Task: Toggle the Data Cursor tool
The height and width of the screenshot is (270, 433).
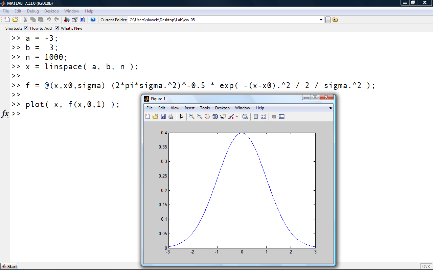Action: pyautogui.click(x=223, y=117)
